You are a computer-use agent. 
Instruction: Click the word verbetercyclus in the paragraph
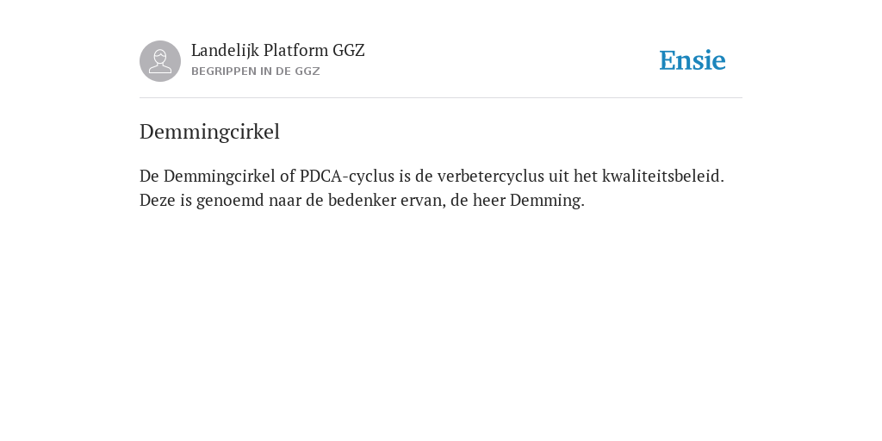490,176
